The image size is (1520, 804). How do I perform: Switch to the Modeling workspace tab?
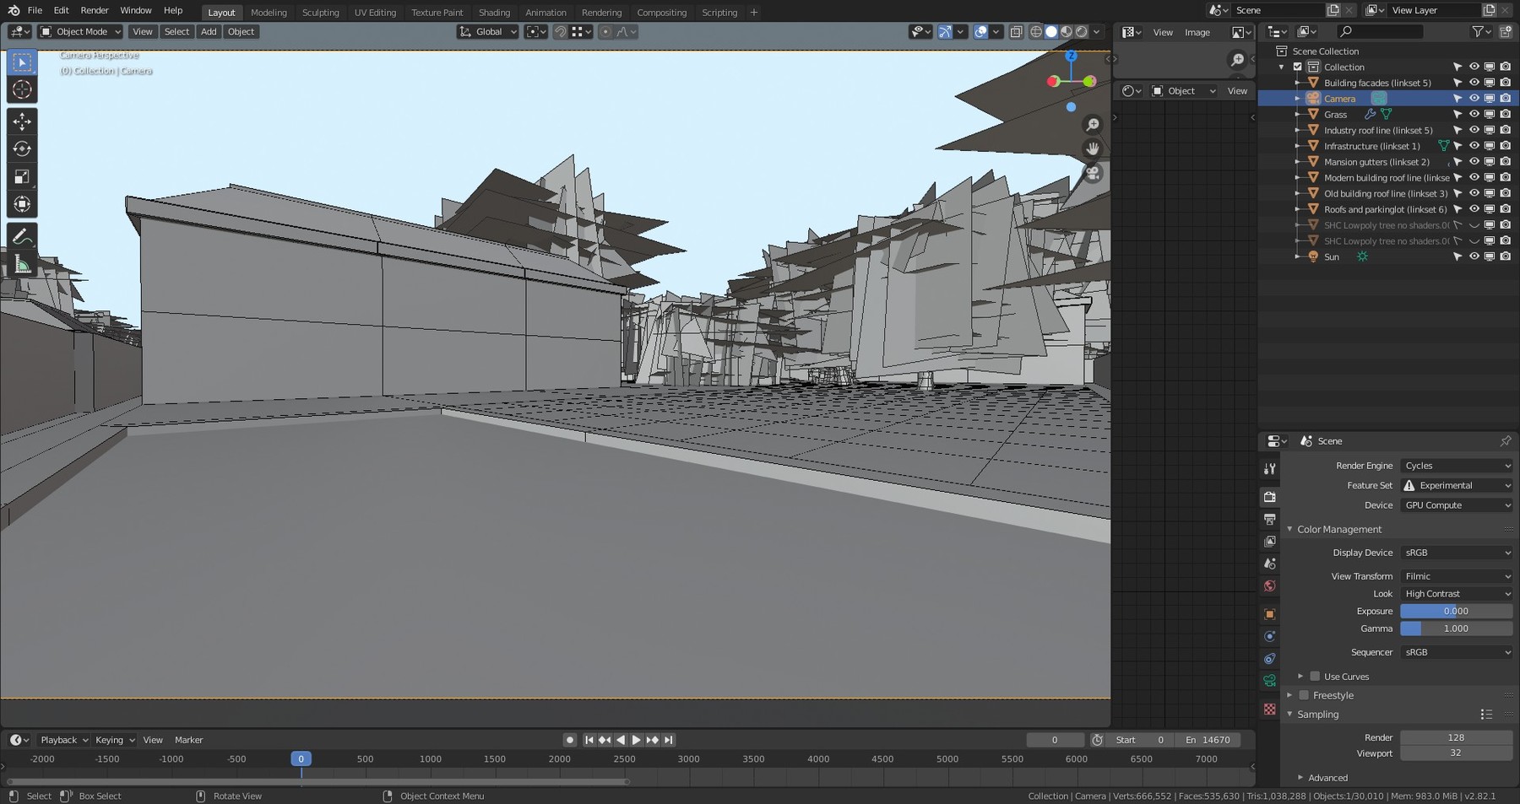point(269,13)
